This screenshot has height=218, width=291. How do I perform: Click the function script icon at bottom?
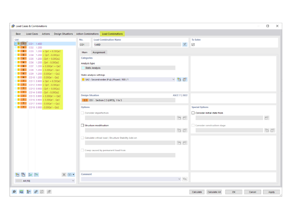tap(49, 192)
